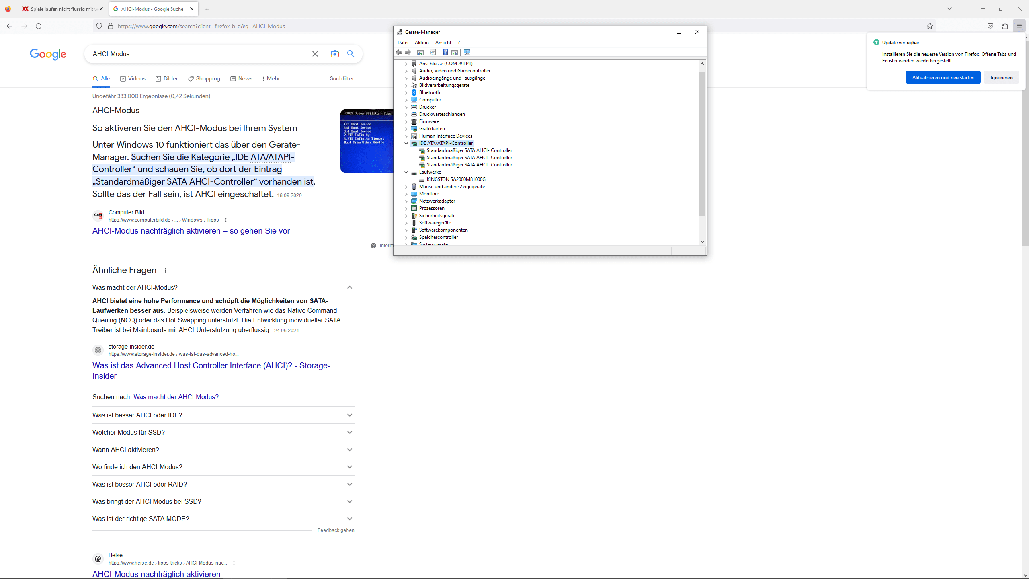The height and width of the screenshot is (579, 1029).
Task: Switch to Shopping search tab
Action: pyautogui.click(x=204, y=79)
